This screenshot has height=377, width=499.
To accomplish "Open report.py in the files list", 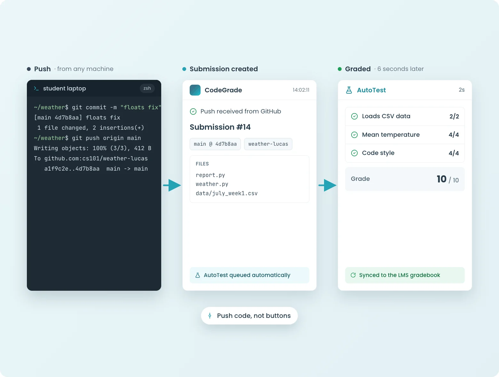I will point(210,175).
